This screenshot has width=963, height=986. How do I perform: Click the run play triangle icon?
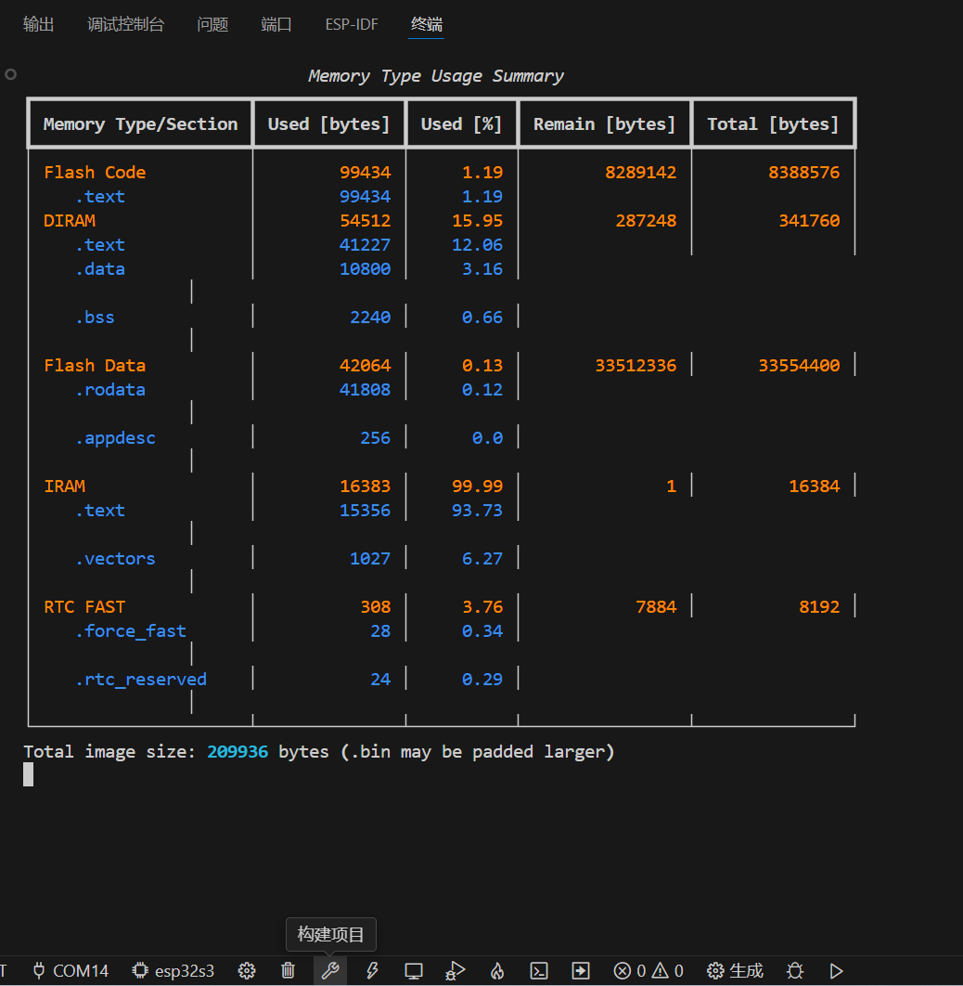coord(836,971)
